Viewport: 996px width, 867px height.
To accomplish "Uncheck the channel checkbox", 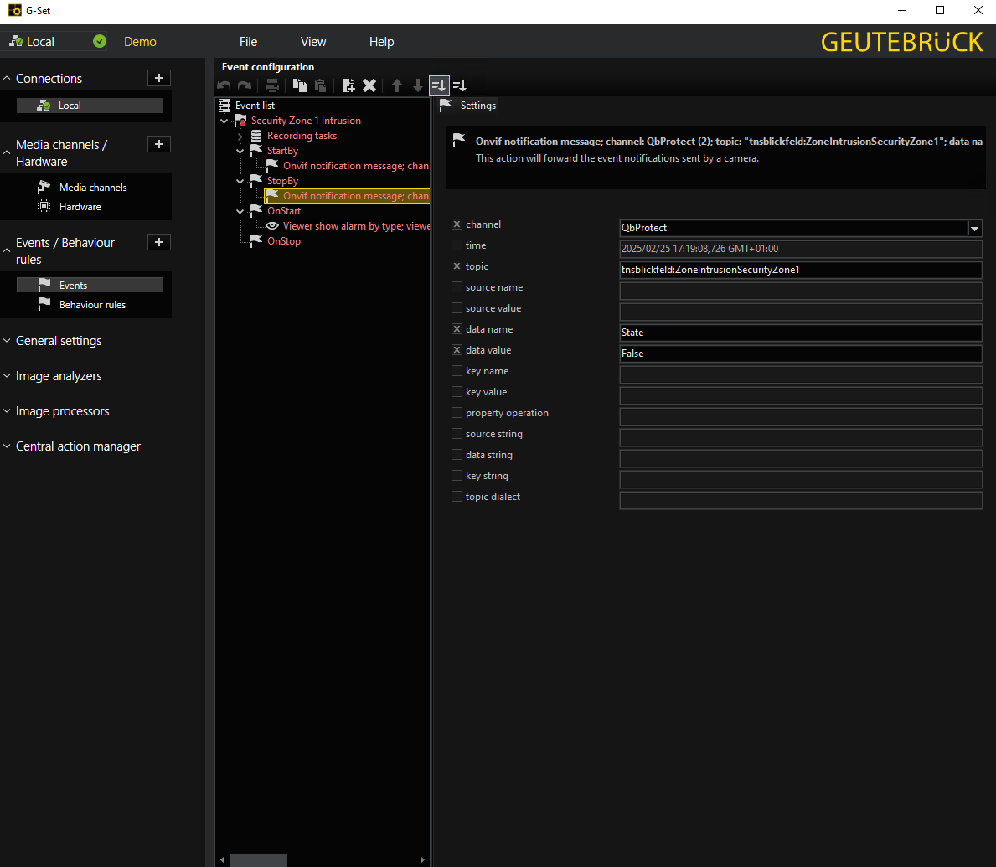I will coord(457,224).
